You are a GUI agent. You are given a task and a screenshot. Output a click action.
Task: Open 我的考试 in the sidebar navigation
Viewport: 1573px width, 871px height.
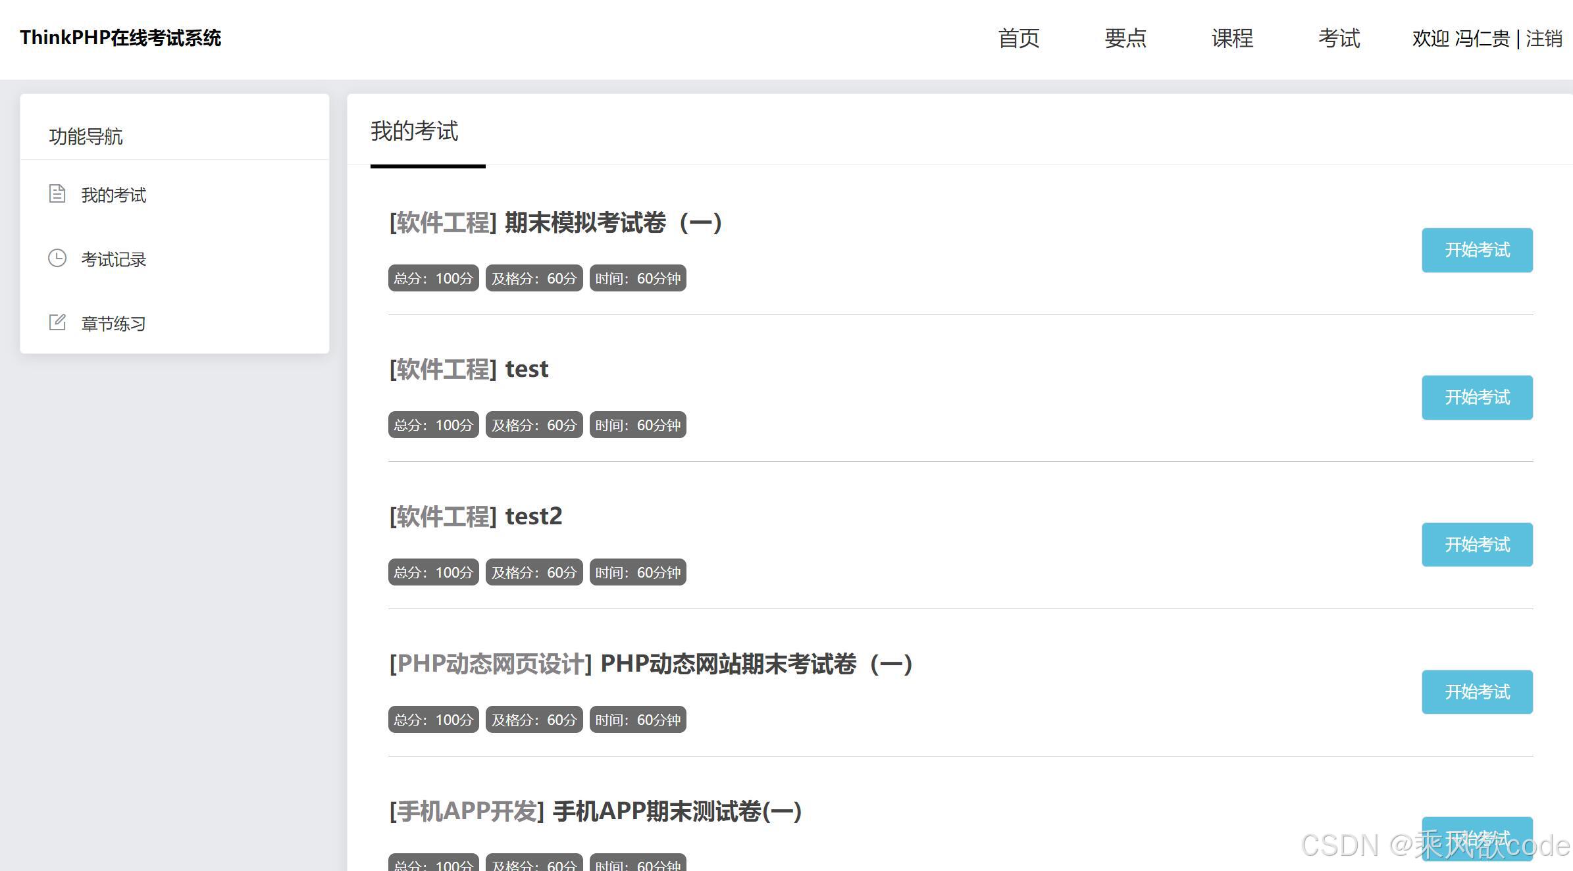coord(113,195)
